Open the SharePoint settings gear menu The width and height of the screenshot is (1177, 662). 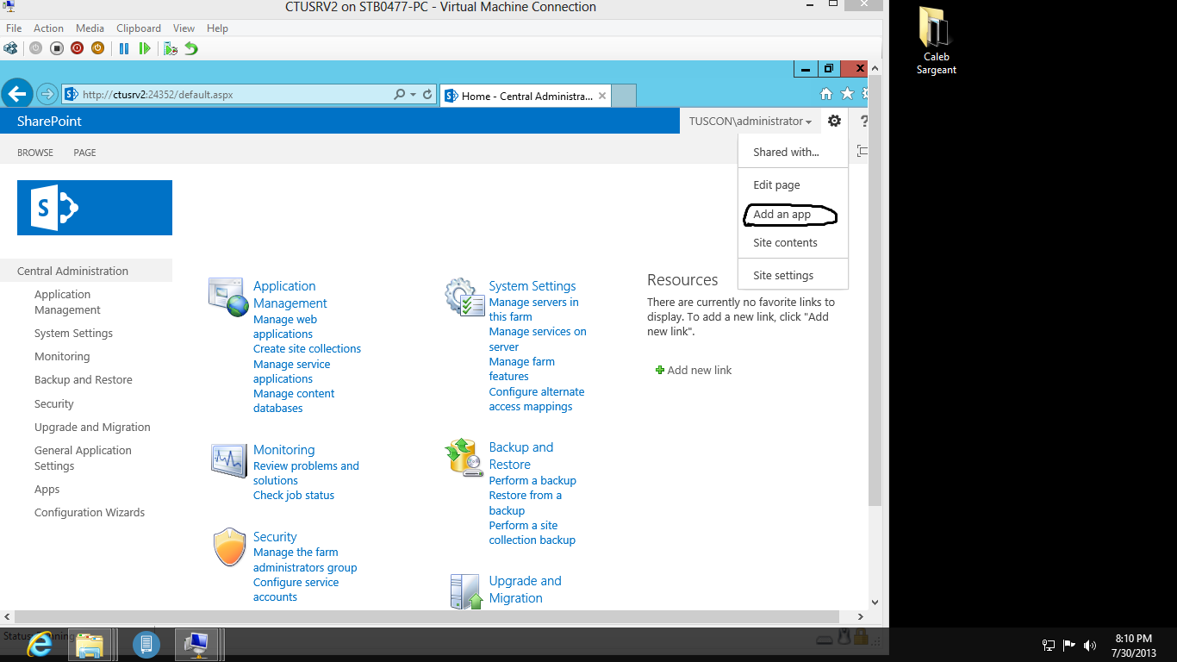(834, 122)
